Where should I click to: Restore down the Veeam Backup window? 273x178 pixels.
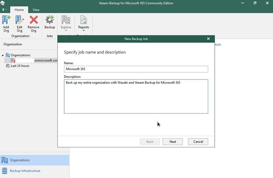(255, 3)
